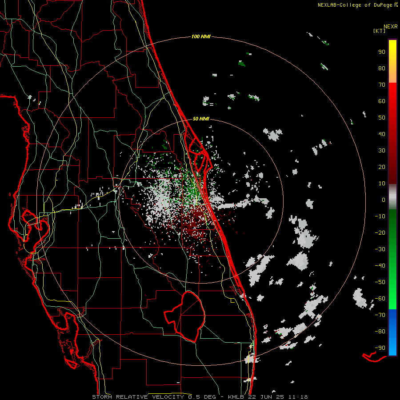
Task: Pick the gray zero-velocity segment of the color bar
Action: click(x=392, y=197)
